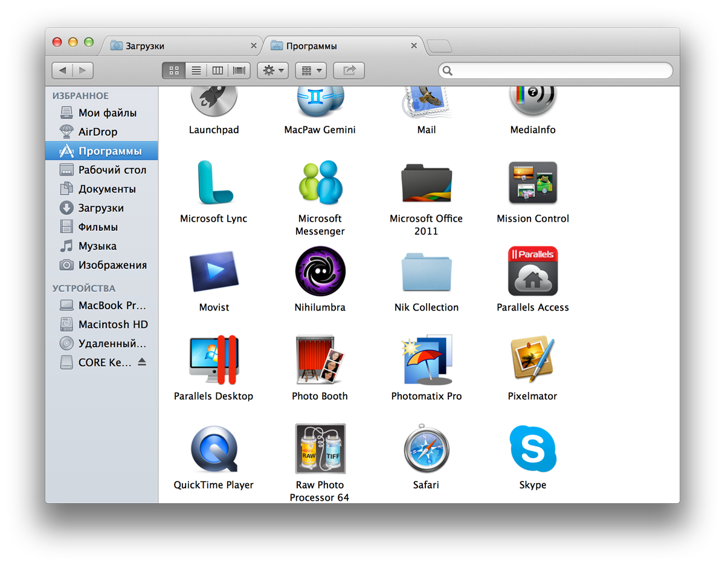
Task: Switch to list view
Action: pyautogui.click(x=196, y=71)
